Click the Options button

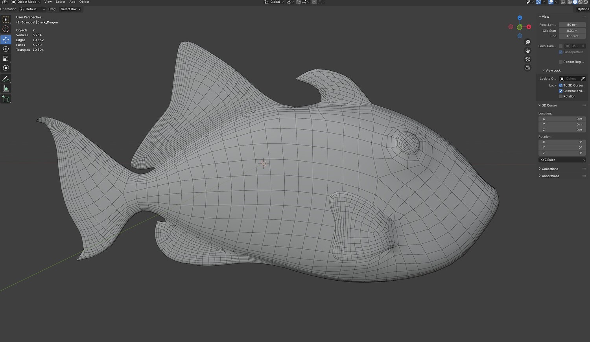583,9
